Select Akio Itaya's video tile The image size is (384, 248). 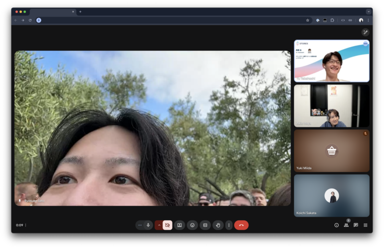pos(332,106)
